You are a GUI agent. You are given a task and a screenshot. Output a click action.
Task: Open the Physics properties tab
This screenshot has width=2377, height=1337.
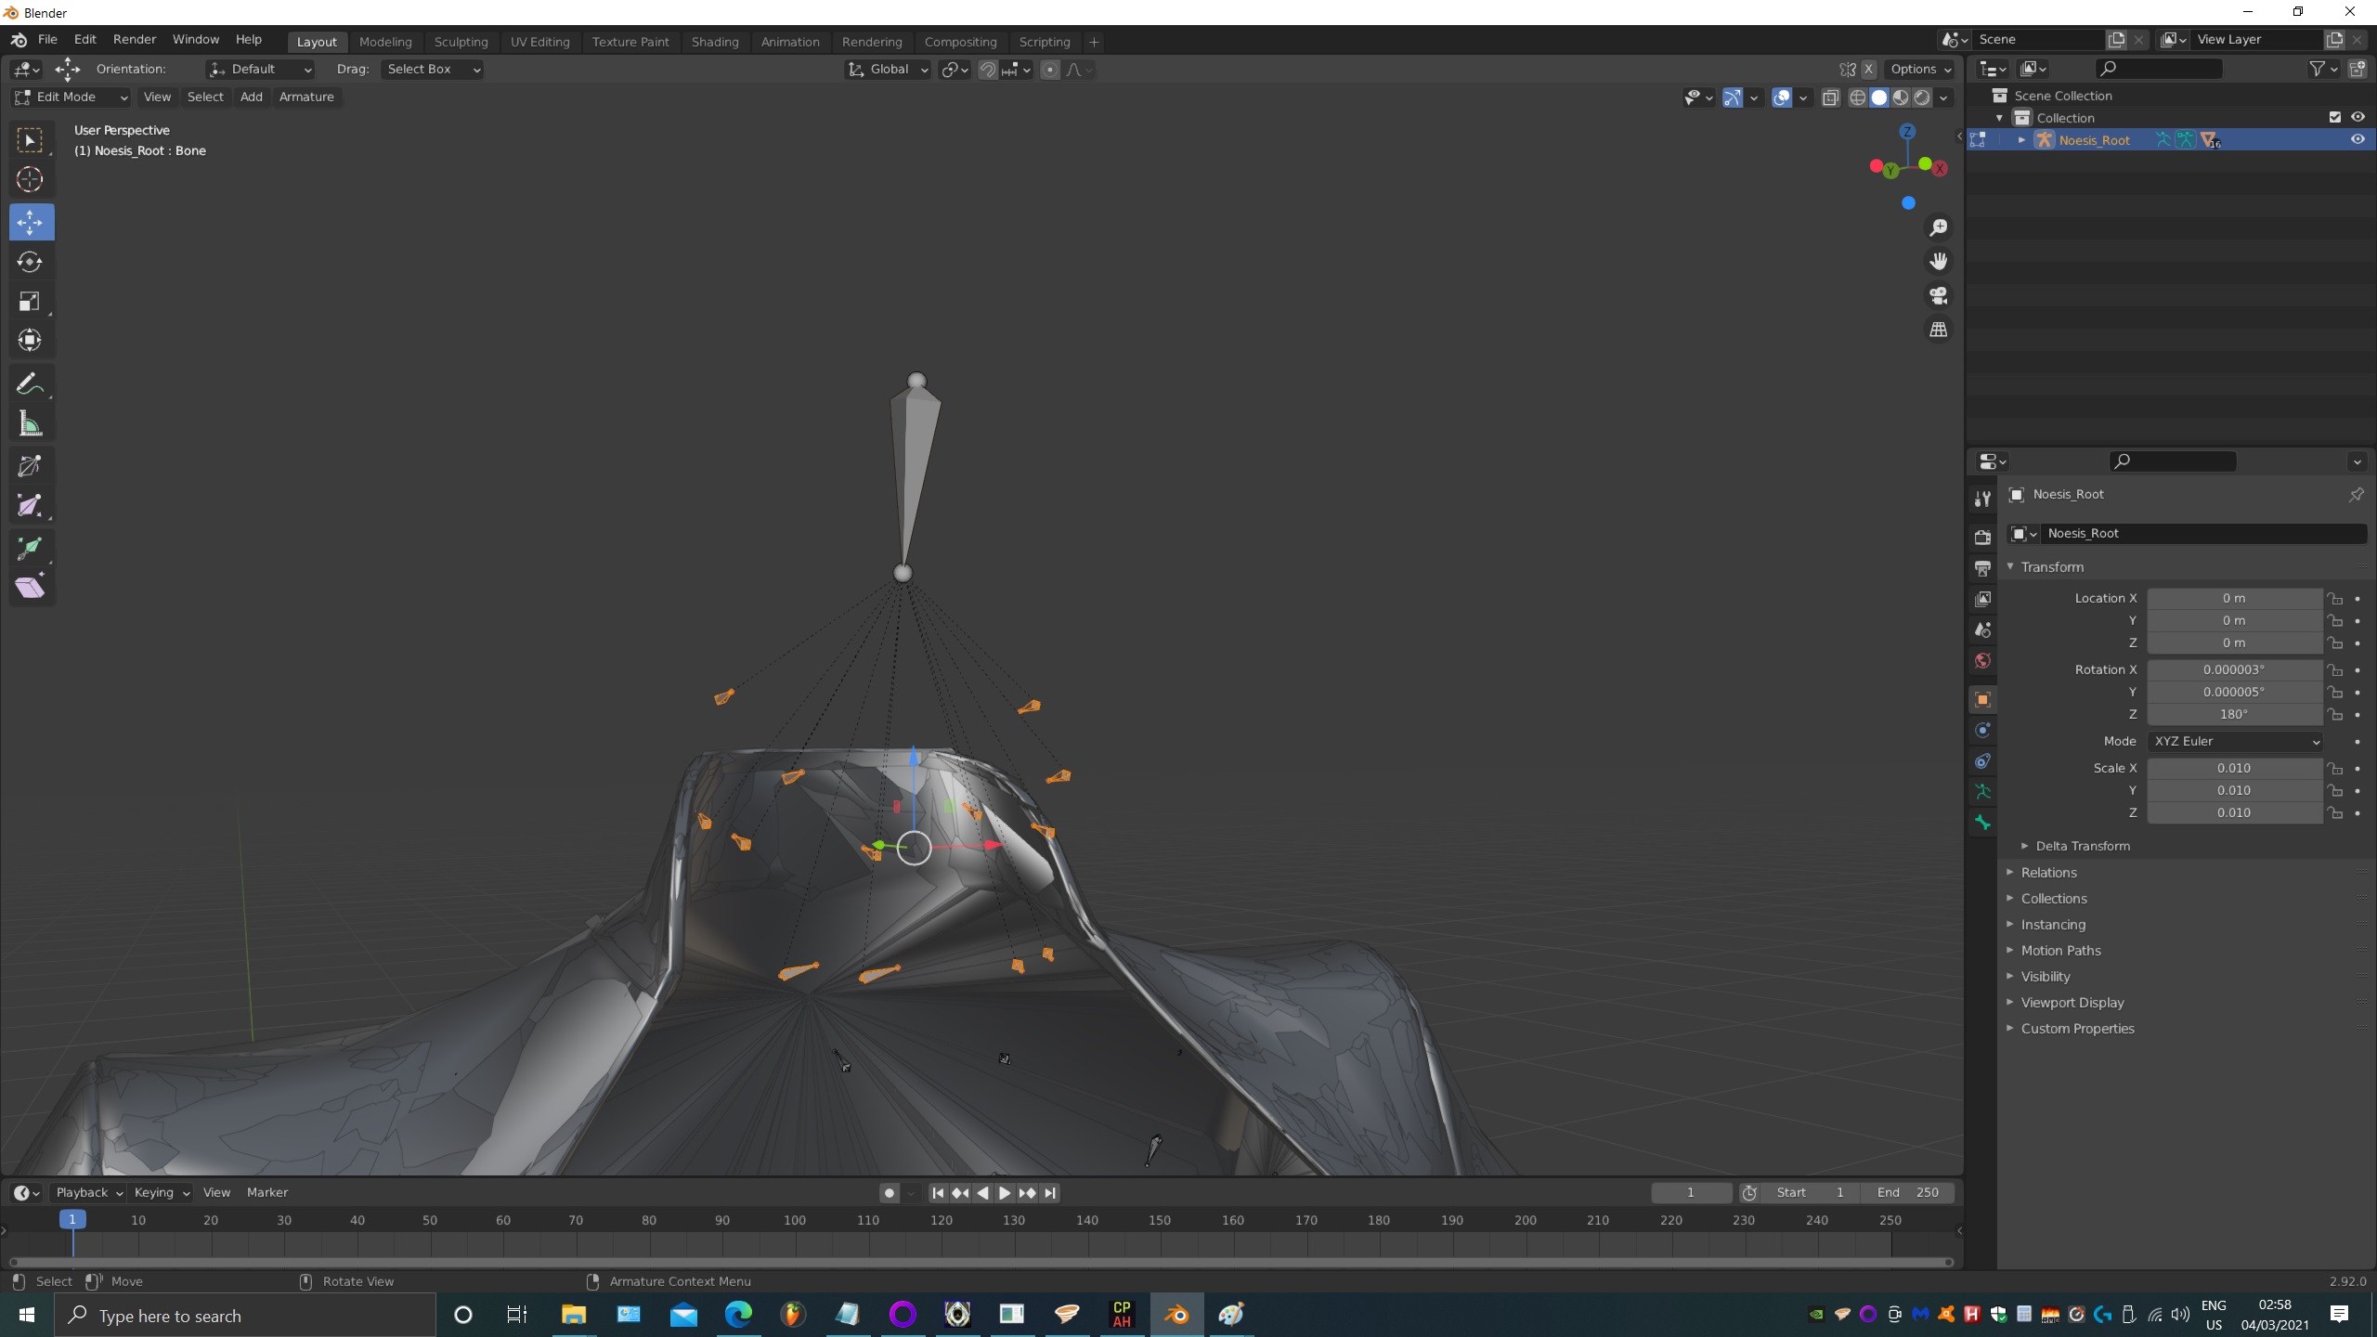coord(1982,731)
